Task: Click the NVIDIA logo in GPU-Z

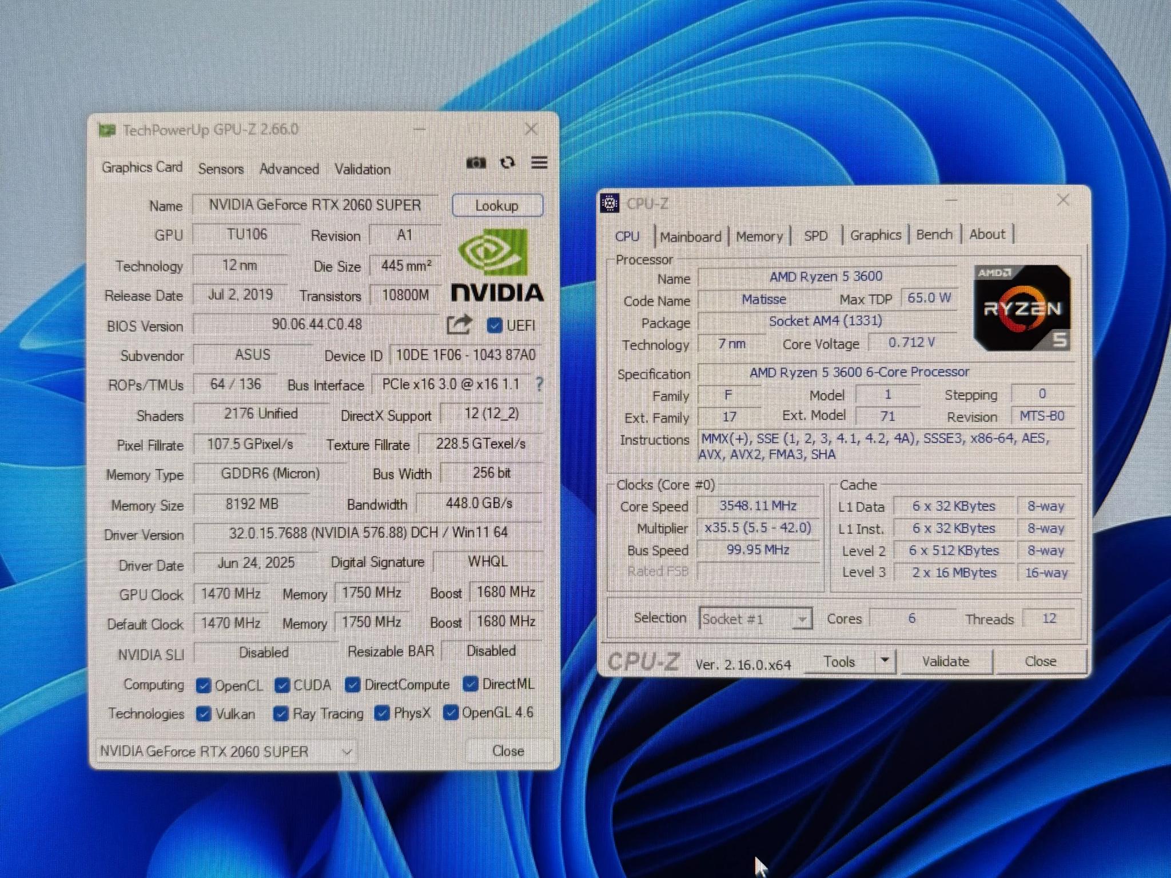Action: point(497,265)
